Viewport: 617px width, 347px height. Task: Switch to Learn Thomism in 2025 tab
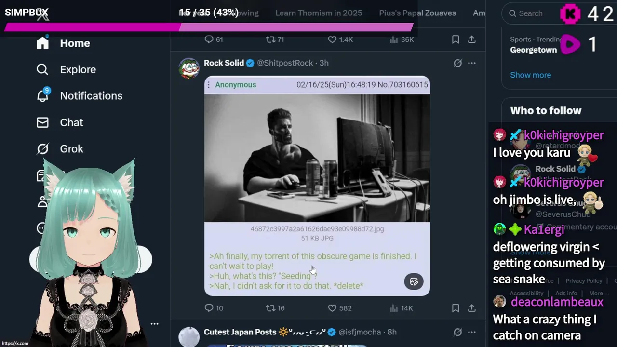[319, 13]
